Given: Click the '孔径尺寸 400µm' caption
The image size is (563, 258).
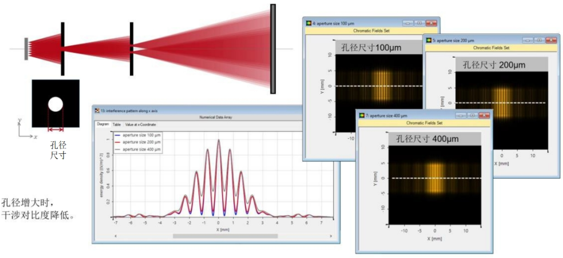Looking at the screenshot, I should point(427,139).
